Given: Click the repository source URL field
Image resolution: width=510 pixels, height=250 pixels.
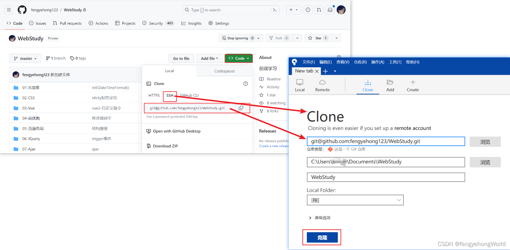Looking at the screenshot, I should [x=386, y=141].
